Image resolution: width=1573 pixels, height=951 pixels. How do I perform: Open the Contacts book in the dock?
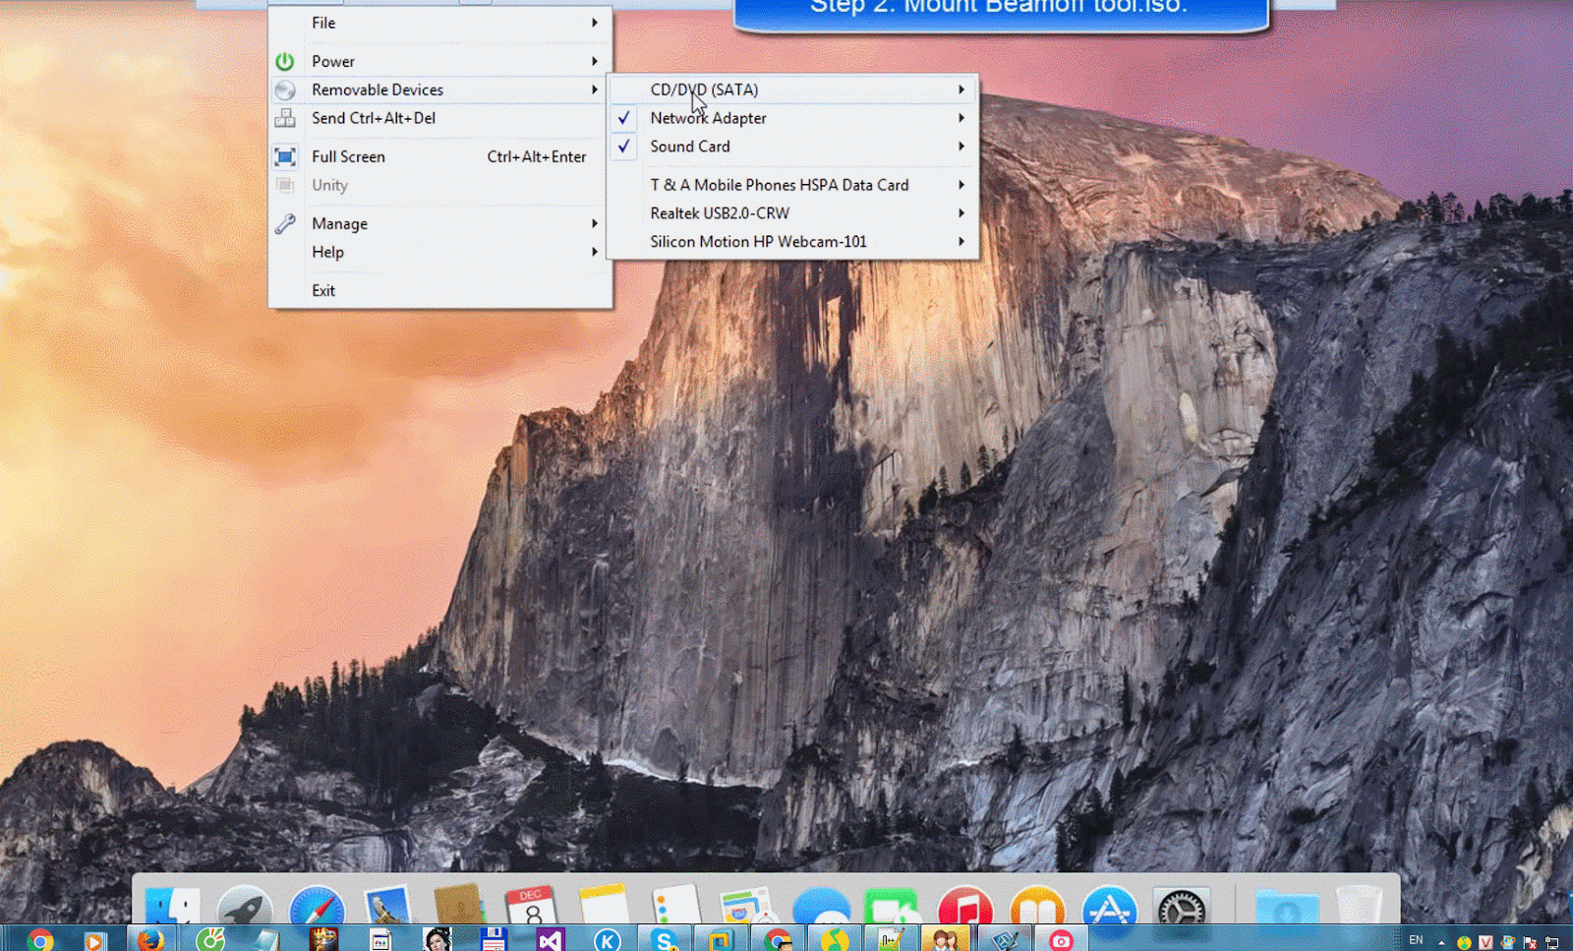point(459,905)
